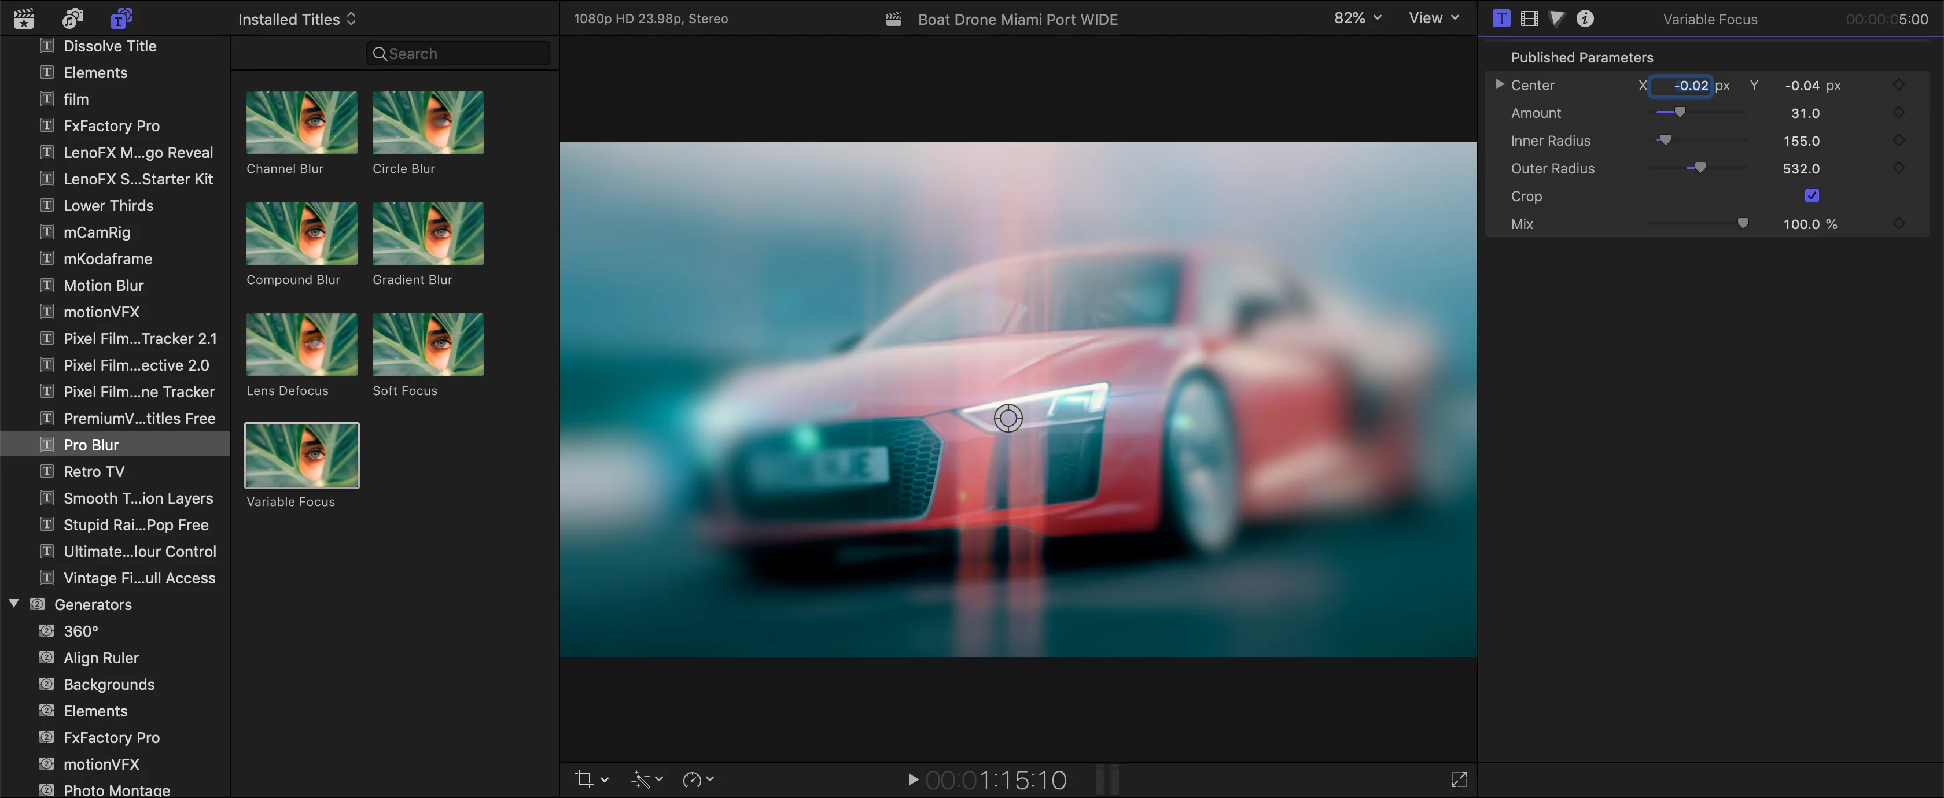Click the Center X value field

(1681, 85)
